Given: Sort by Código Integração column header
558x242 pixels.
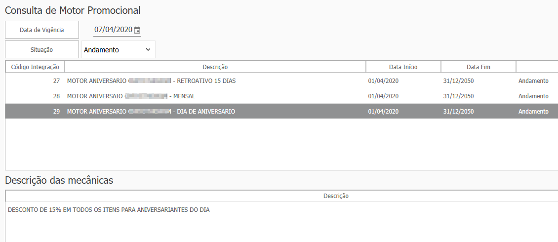Looking at the screenshot, I should click(35, 67).
